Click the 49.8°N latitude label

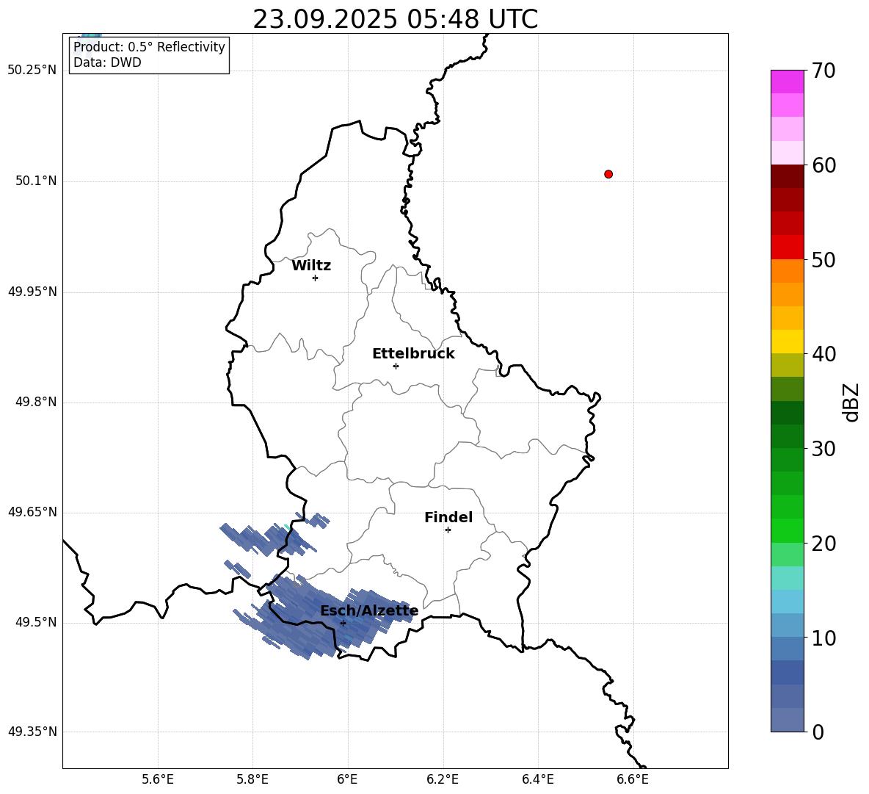pyautogui.click(x=36, y=402)
